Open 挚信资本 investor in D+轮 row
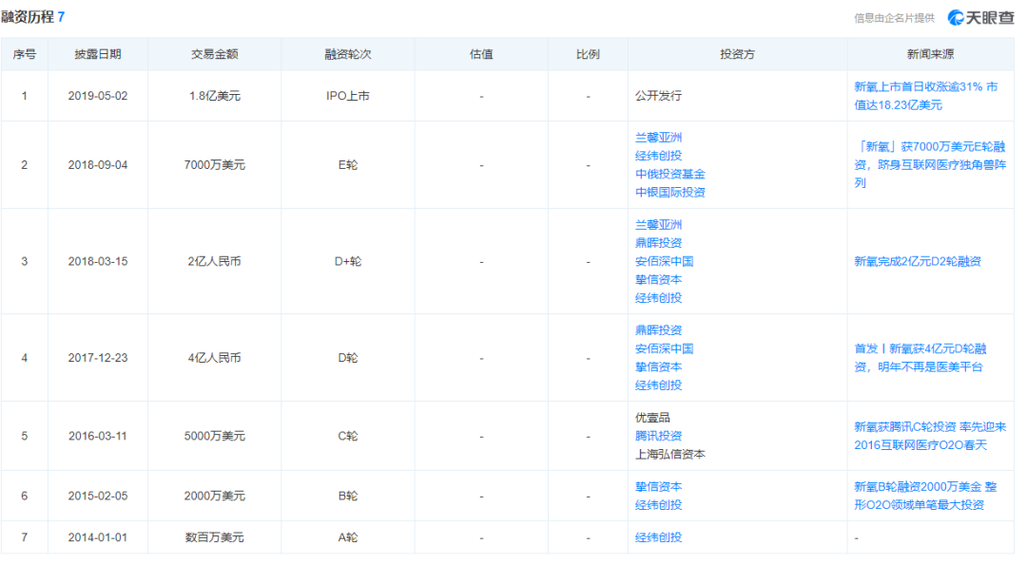 (x=658, y=279)
